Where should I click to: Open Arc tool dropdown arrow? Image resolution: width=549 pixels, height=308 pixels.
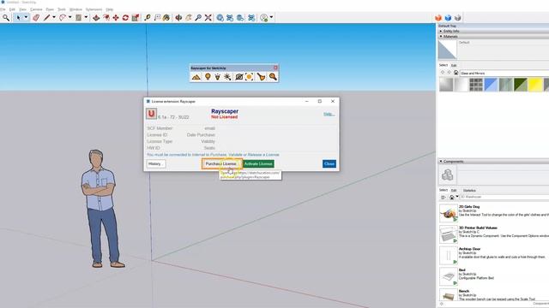click(69, 17)
